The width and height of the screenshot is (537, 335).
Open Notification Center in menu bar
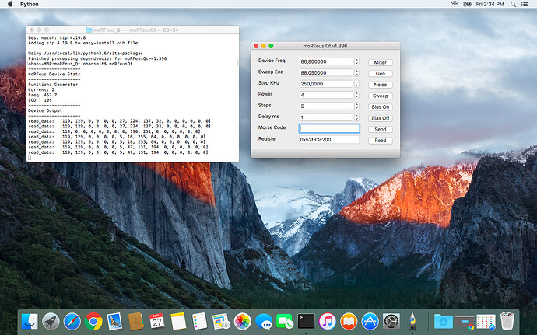[525, 4]
